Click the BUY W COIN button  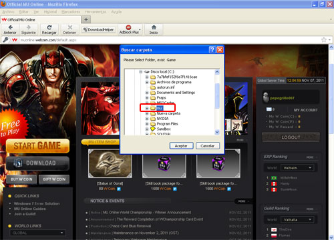[x=21, y=179]
